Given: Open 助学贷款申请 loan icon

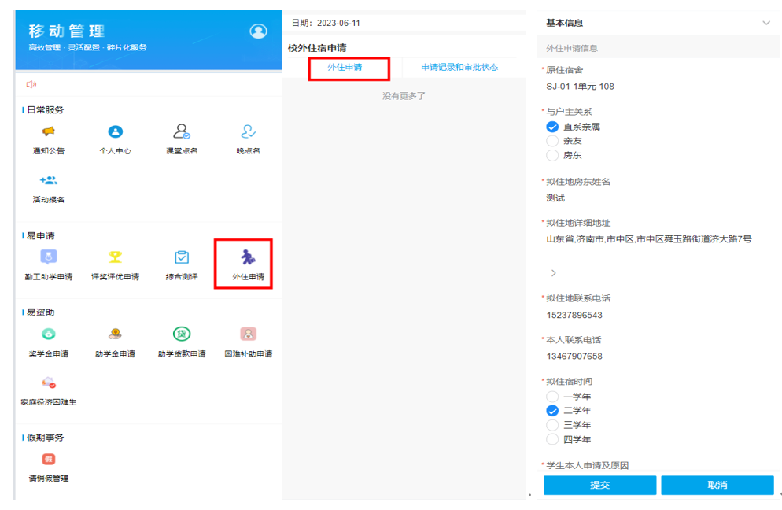Looking at the screenshot, I should point(182,334).
